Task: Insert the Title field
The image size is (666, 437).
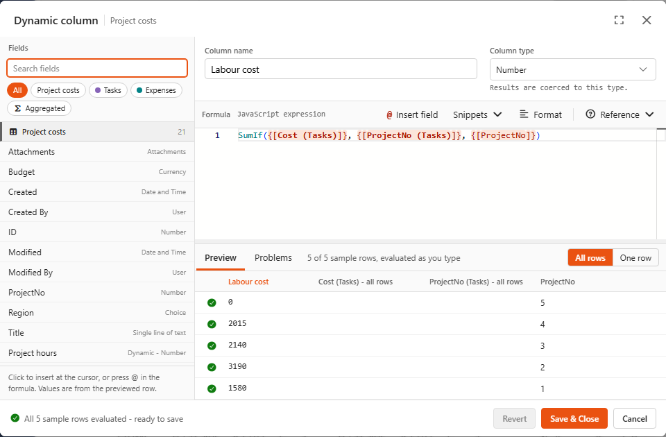Action: [x=97, y=332]
